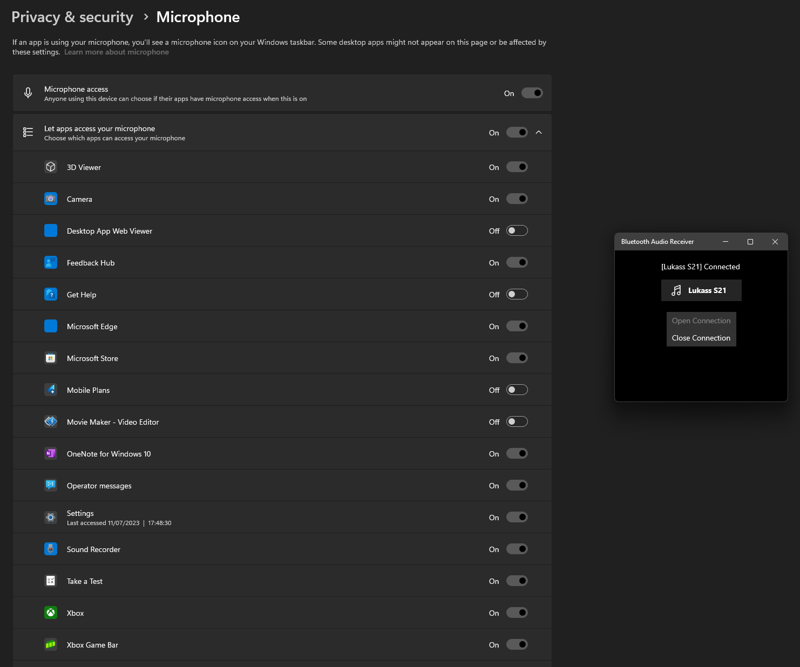Click Close Connection in Bluetooth Audio Receiver

pyautogui.click(x=701, y=338)
